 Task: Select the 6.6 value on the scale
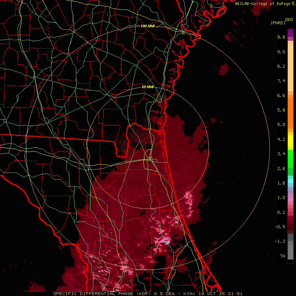pyautogui.click(x=281, y=95)
